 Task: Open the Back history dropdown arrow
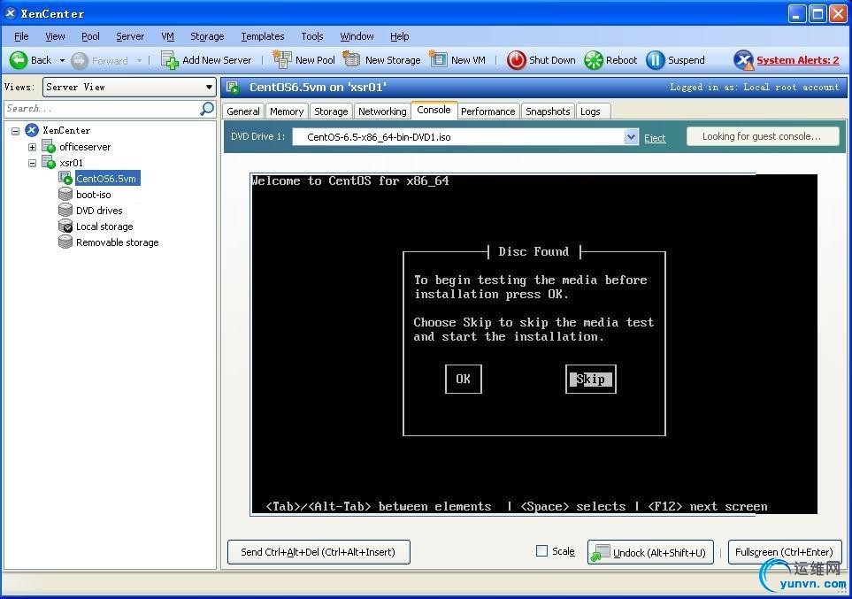tap(62, 60)
